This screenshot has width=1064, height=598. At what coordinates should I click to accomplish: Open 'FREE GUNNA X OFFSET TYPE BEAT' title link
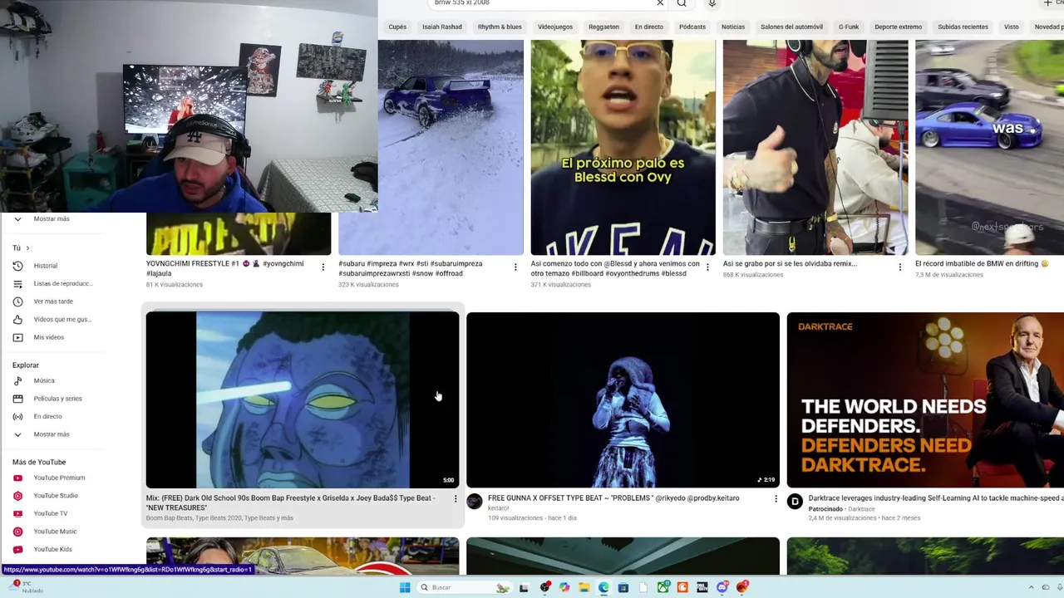point(613,498)
